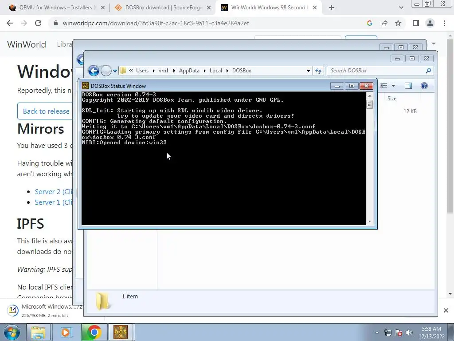
Task: Click Users in Explorer breadcrumb
Action: [x=142, y=71]
